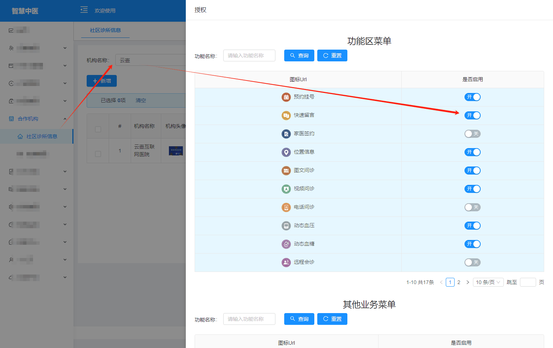Select 社区诊所信息 in the sidebar
The width and height of the screenshot is (553, 348).
coord(40,136)
